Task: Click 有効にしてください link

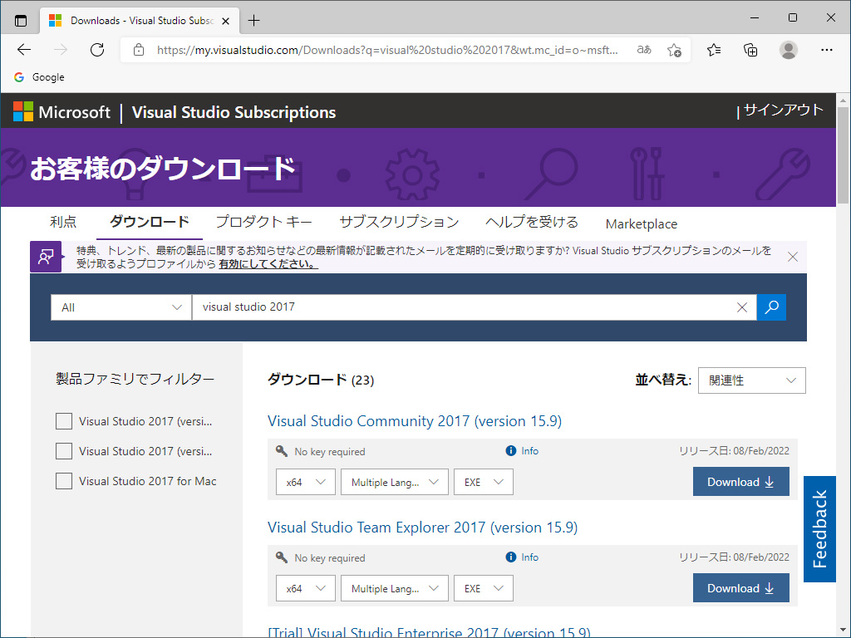Action: tap(268, 264)
